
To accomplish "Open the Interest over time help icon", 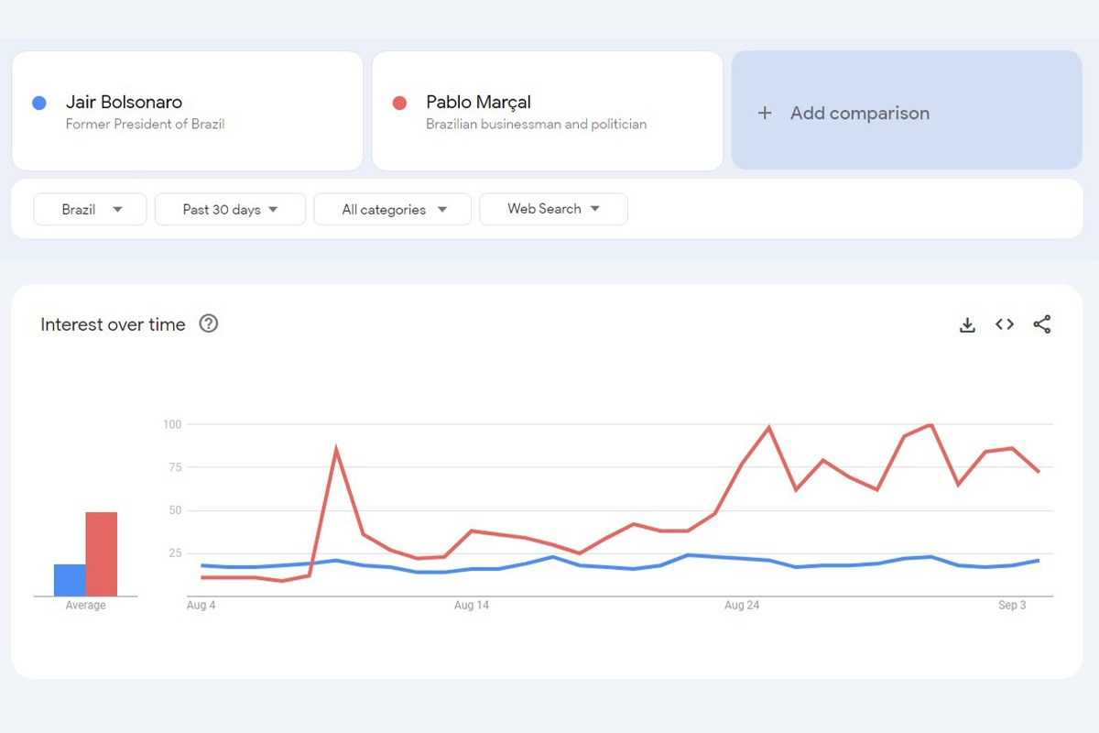I will (209, 323).
